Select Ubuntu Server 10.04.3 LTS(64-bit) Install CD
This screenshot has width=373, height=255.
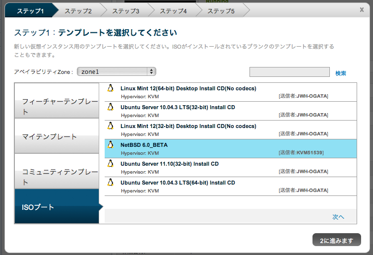pos(231,187)
